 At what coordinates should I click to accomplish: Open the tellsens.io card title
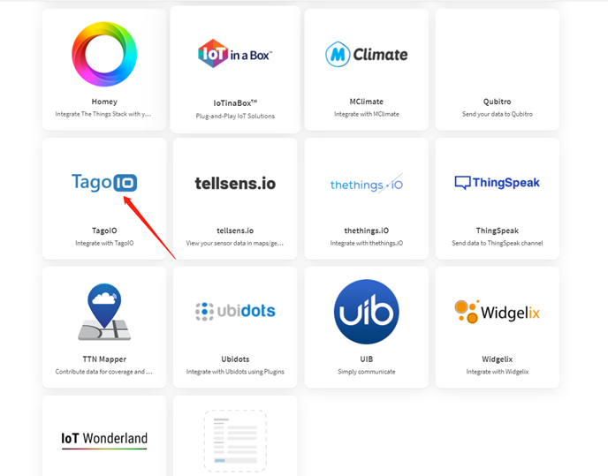(x=235, y=230)
